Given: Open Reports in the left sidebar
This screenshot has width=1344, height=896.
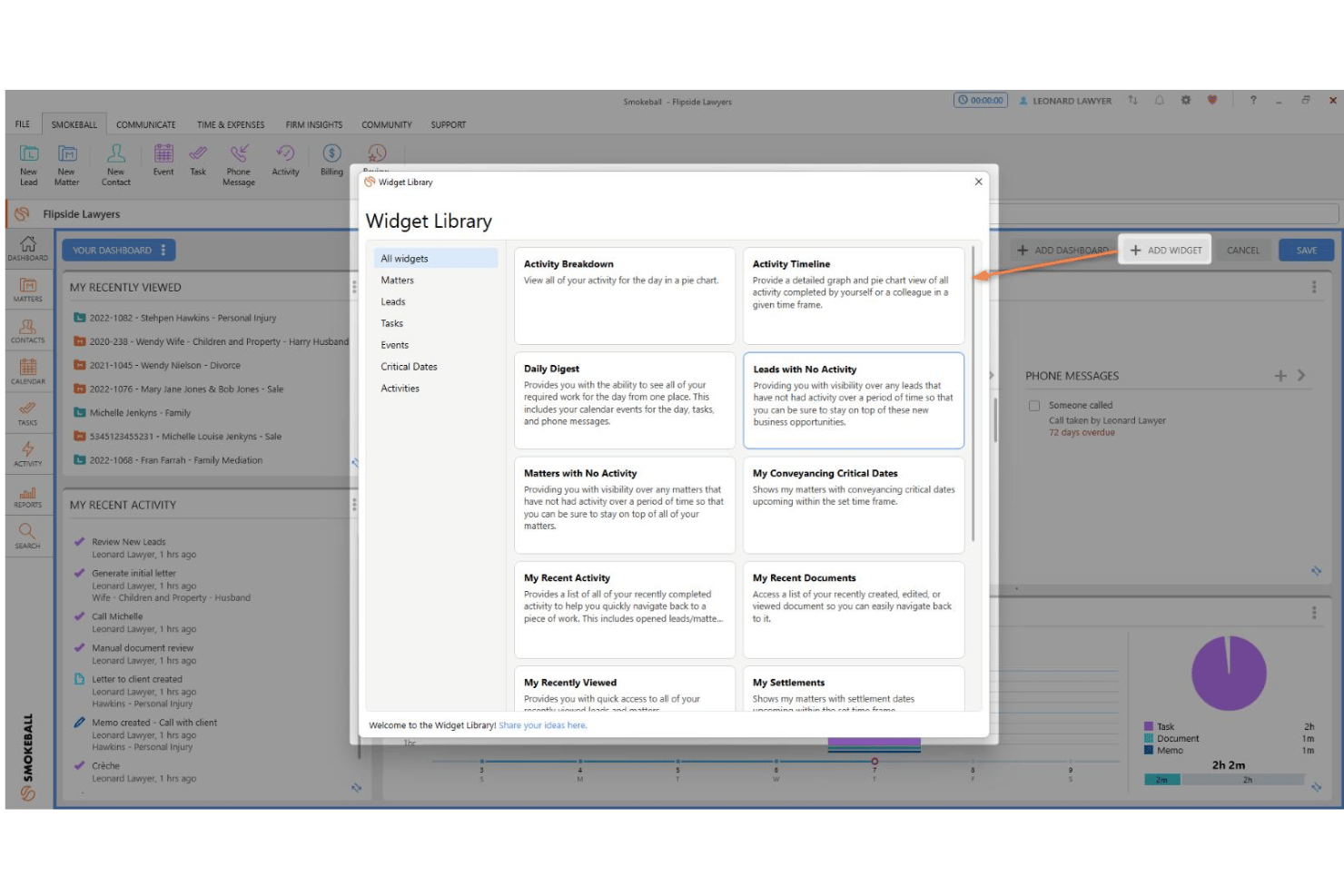Looking at the screenshot, I should coord(28,496).
